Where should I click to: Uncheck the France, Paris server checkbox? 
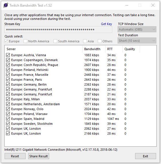pyautogui.click(x=8, y=80)
